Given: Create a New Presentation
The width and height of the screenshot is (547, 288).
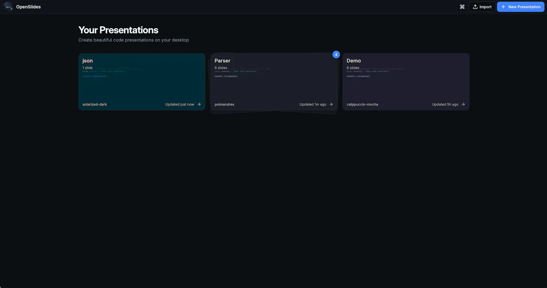Looking at the screenshot, I should tap(521, 7).
